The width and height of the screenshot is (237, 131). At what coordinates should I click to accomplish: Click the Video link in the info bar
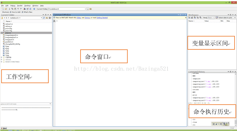(x=79, y=17)
